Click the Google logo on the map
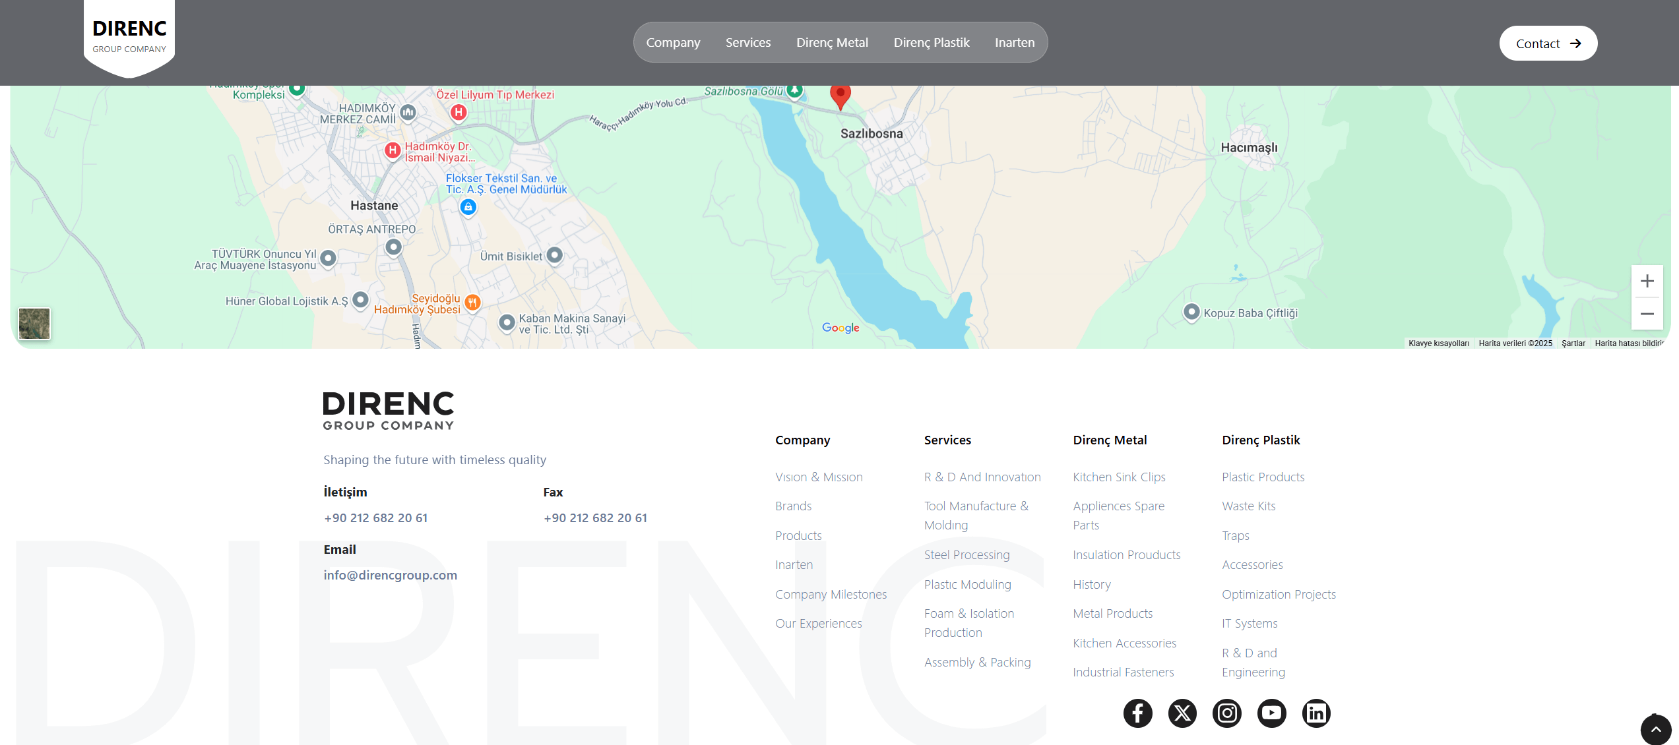The height and width of the screenshot is (745, 1679). coord(840,328)
